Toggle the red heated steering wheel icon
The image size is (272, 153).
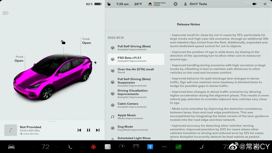pyautogui.click(x=94, y=147)
